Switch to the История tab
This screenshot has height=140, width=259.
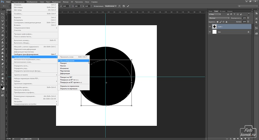point(222,11)
